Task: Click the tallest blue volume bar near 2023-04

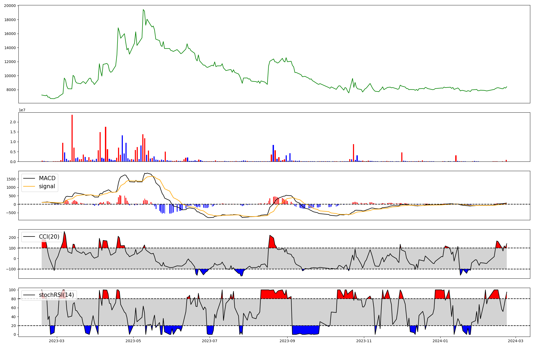Action: point(122,148)
